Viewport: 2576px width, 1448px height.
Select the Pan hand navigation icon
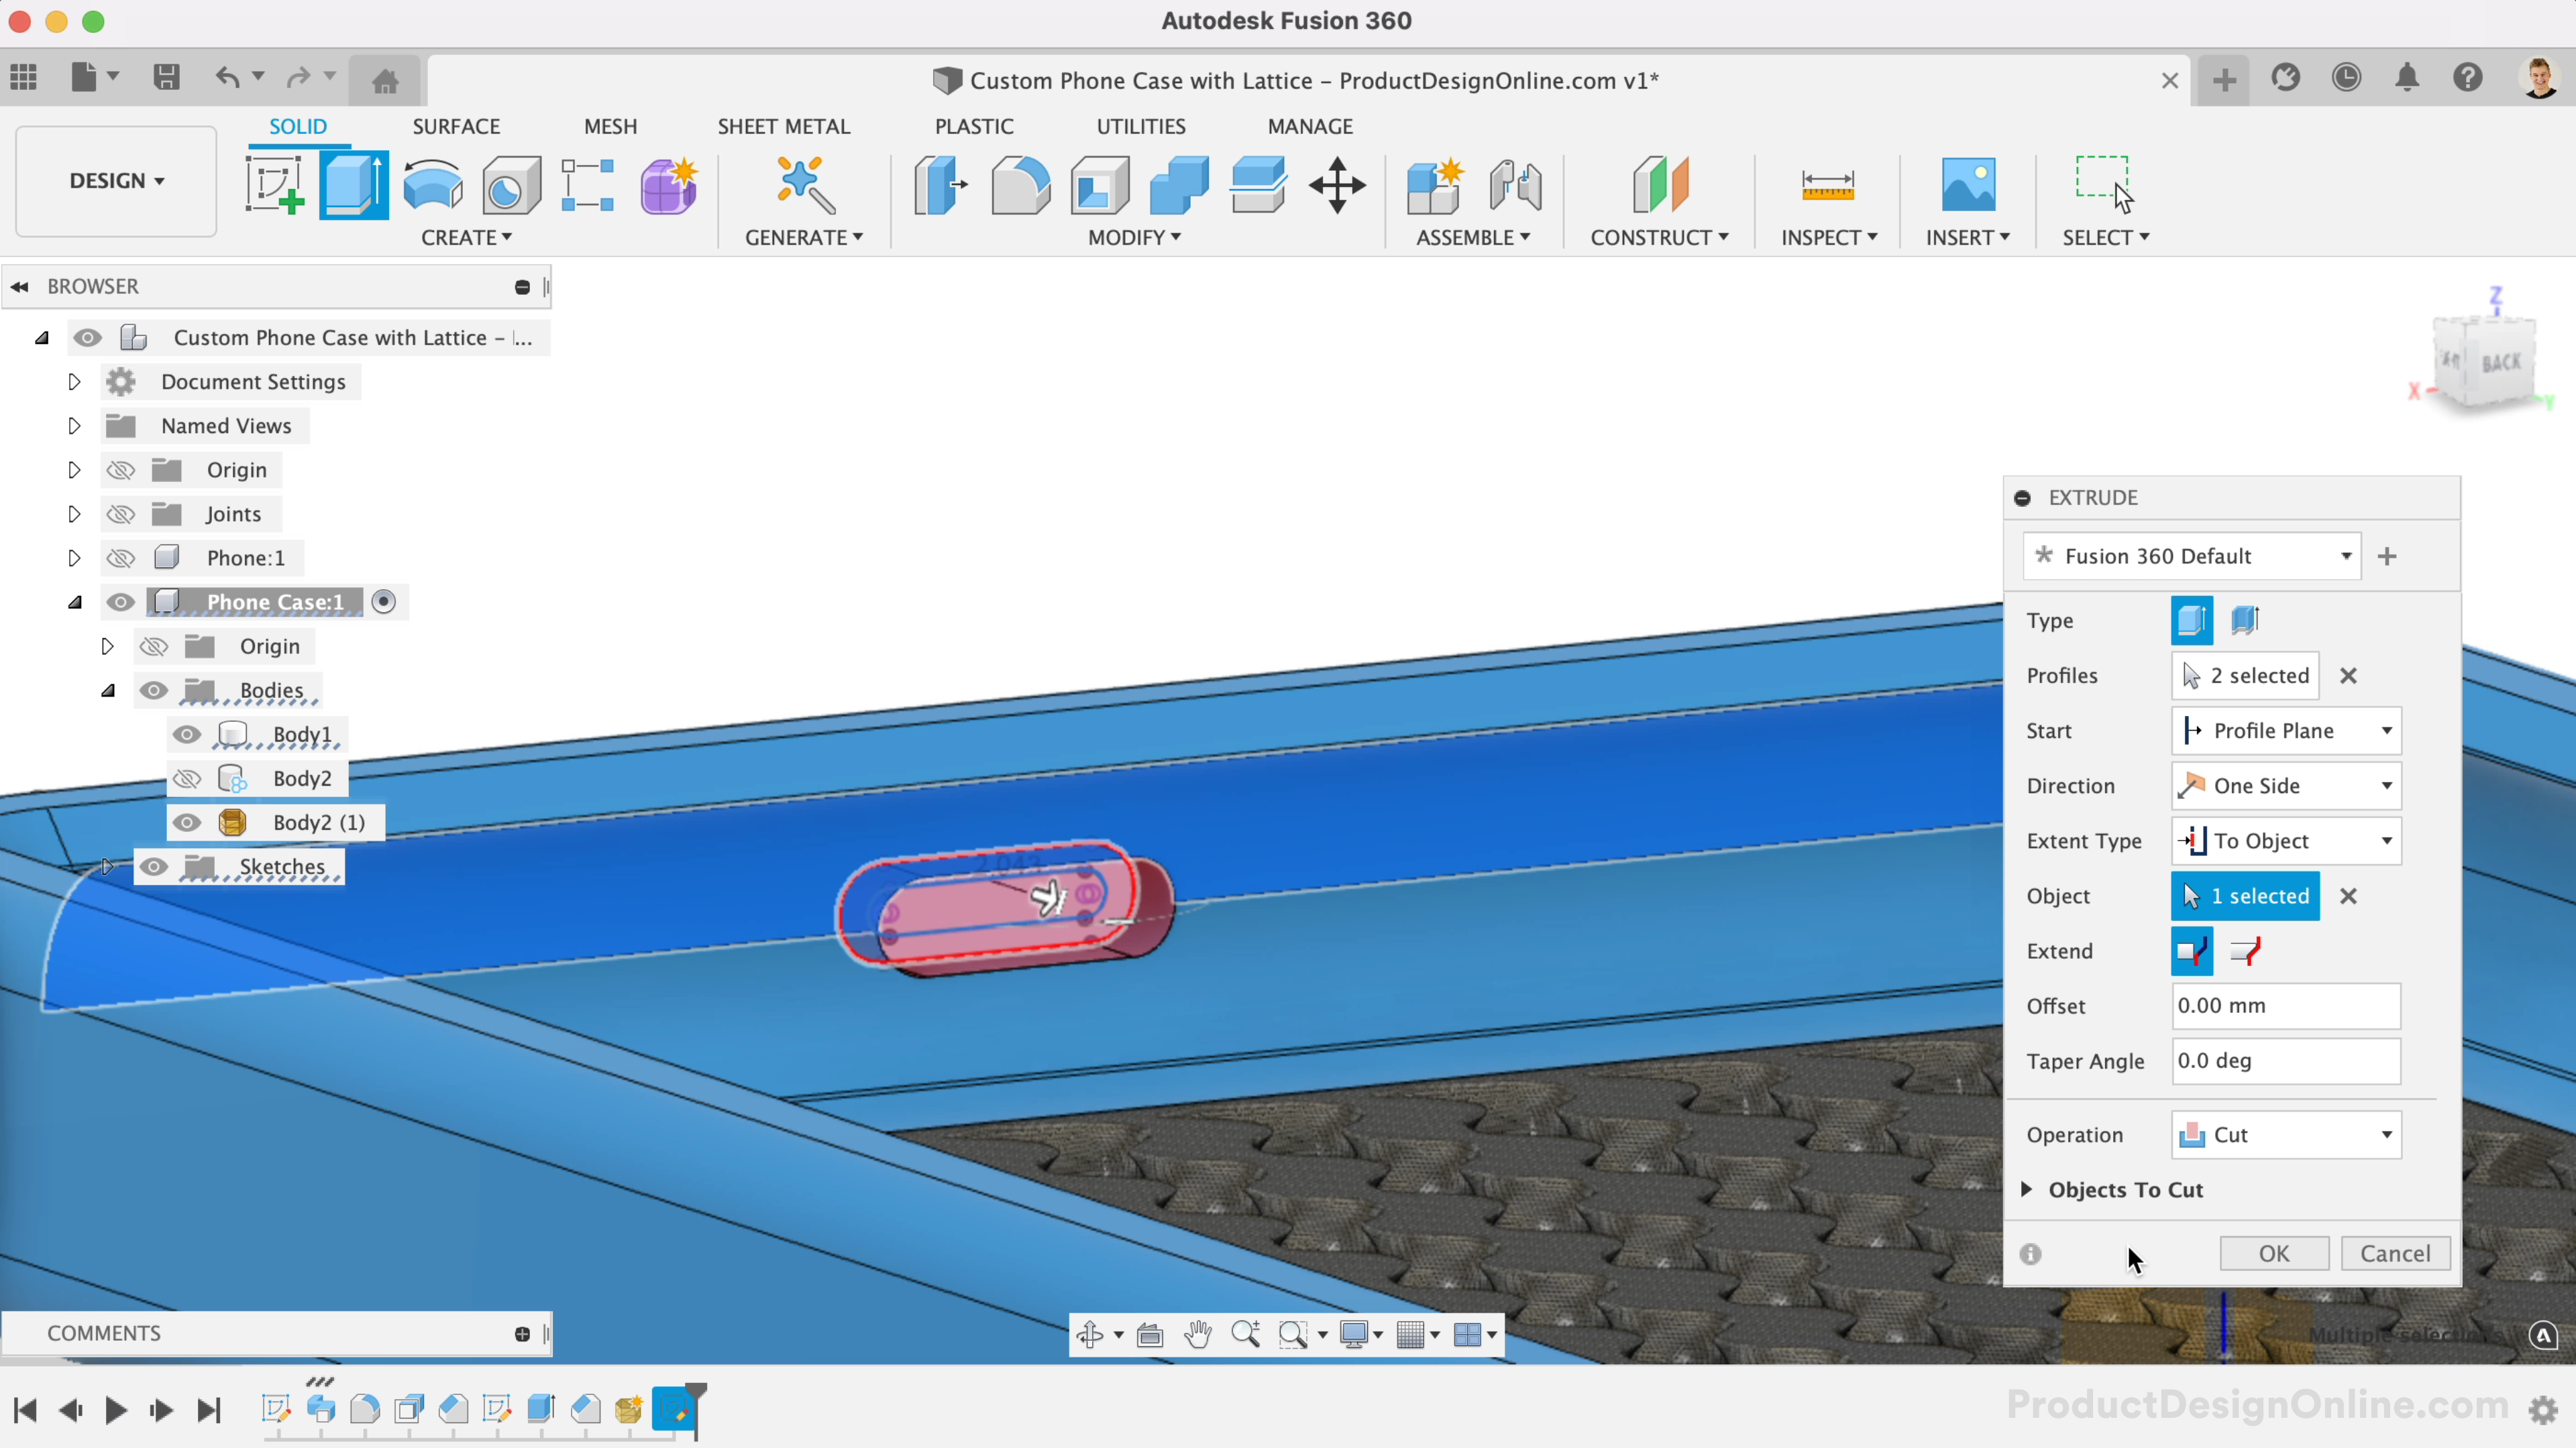pyautogui.click(x=1197, y=1334)
